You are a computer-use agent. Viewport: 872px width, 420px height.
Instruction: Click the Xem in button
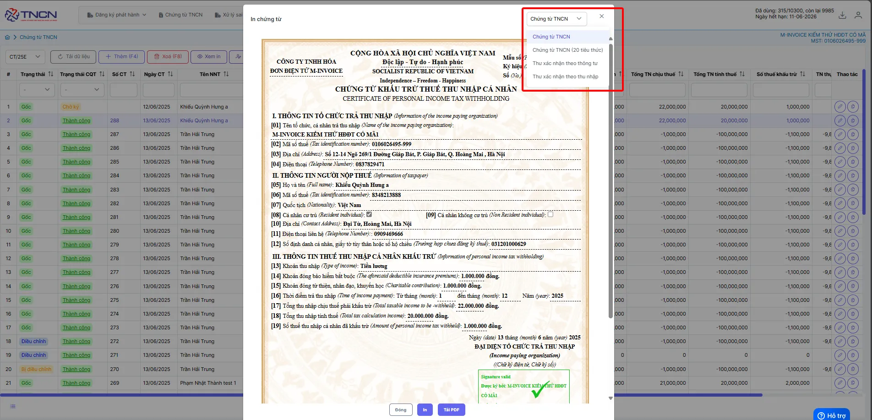coord(209,57)
